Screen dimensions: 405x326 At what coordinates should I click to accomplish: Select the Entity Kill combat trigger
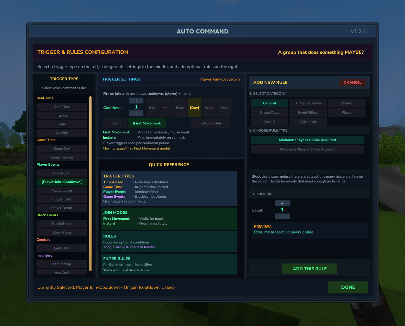[62, 248]
